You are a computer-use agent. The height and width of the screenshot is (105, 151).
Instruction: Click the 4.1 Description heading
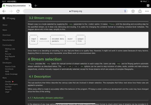click(40, 76)
